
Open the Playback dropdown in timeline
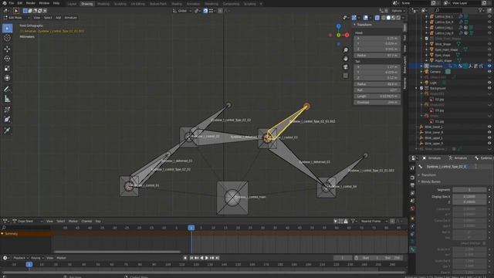pyautogui.click(x=21, y=258)
